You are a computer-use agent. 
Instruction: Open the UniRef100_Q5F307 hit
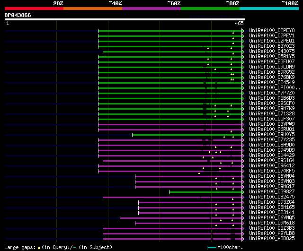point(272,119)
